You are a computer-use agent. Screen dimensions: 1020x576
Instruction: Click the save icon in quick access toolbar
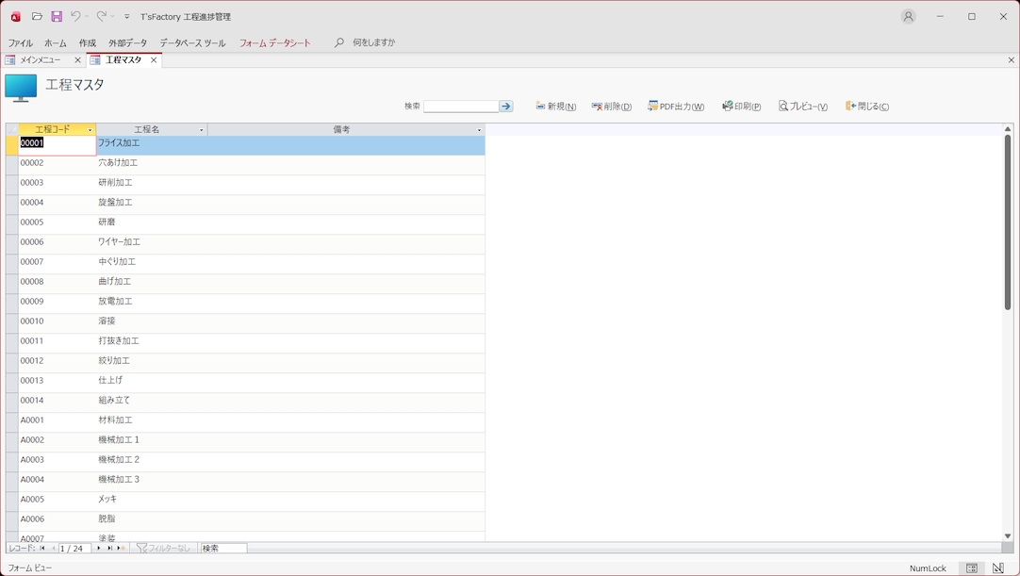point(57,16)
